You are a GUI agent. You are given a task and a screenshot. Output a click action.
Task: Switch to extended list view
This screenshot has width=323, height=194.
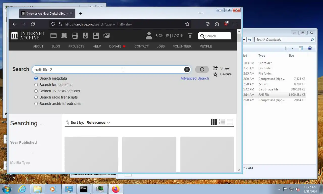click(x=222, y=122)
